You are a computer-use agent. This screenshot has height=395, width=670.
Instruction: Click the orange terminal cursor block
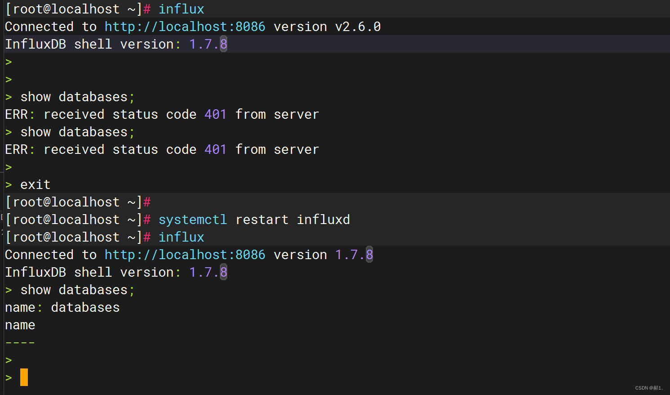pos(24,377)
